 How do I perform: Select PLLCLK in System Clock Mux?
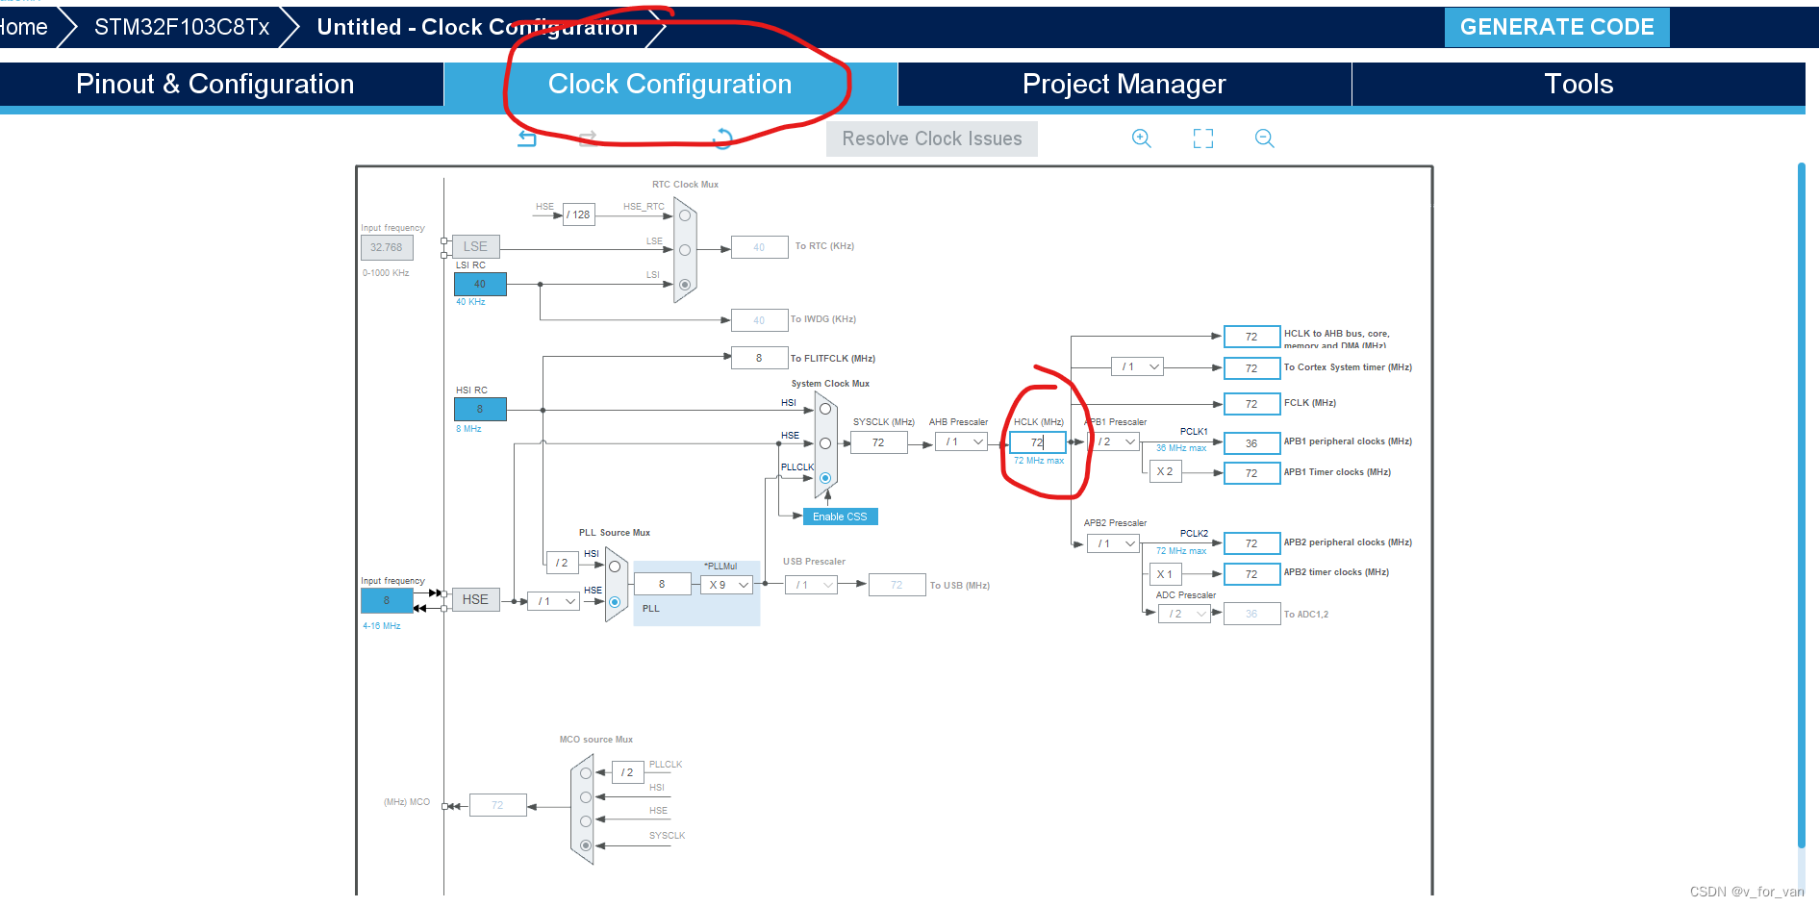(x=825, y=478)
